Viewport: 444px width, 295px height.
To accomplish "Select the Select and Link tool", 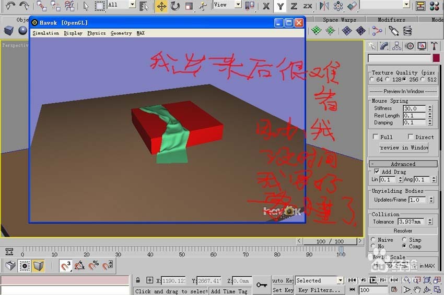I will [x=42, y=6].
